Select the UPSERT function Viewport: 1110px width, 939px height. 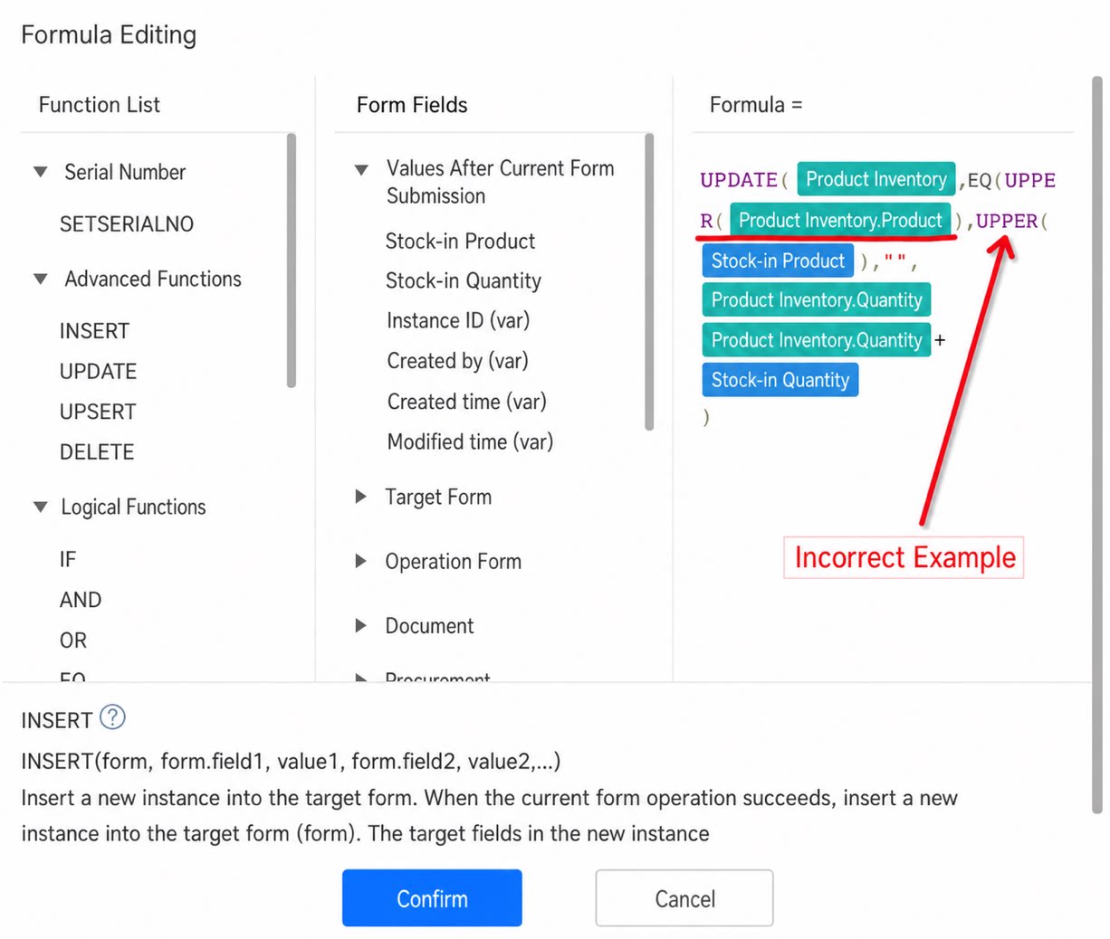click(x=98, y=412)
